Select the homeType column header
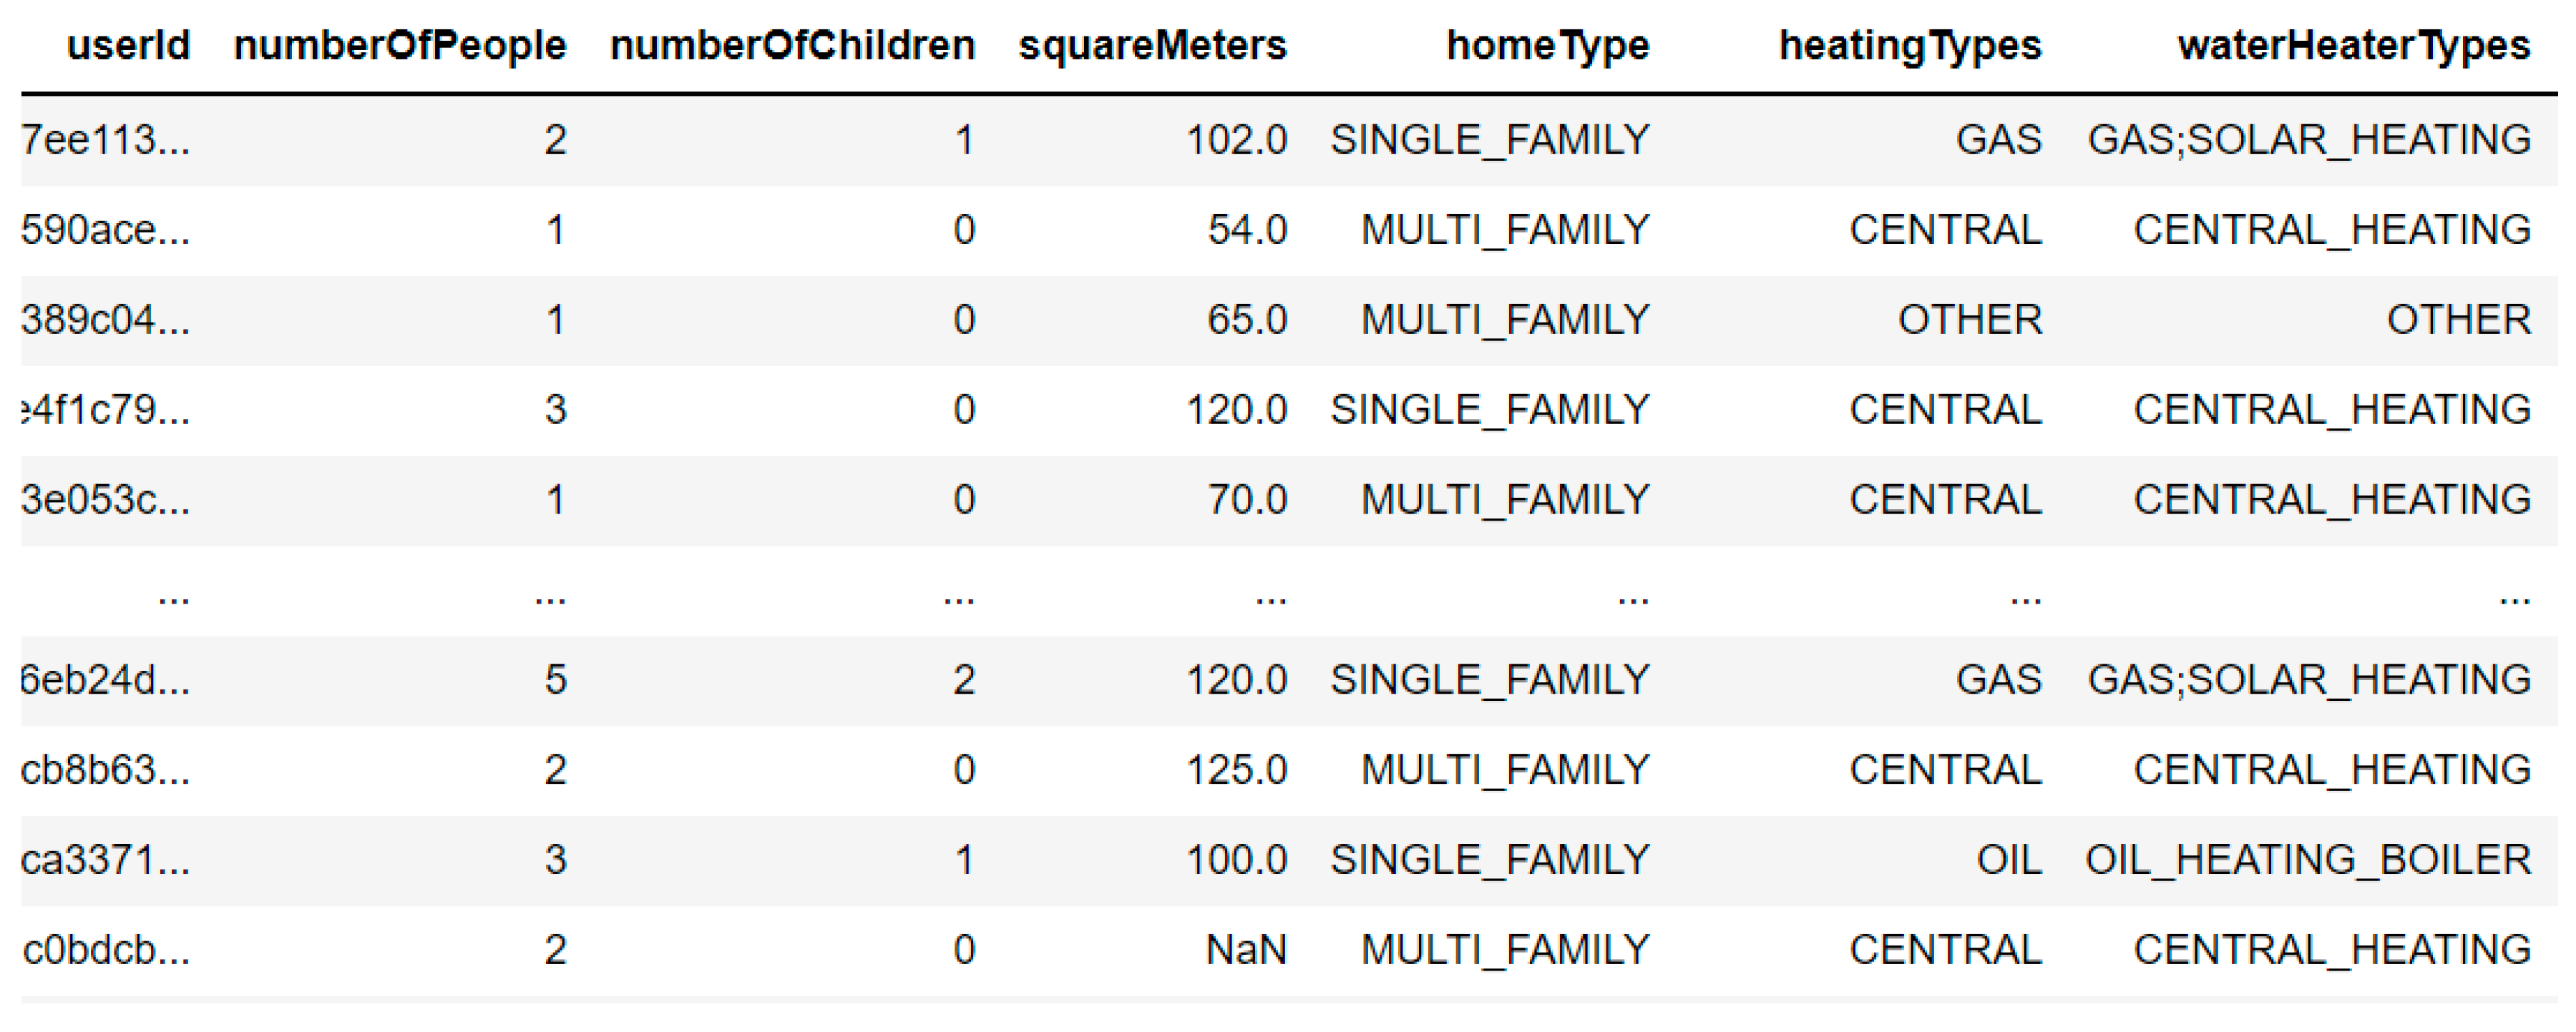Viewport: 2576px width, 1032px height. [x=1547, y=46]
